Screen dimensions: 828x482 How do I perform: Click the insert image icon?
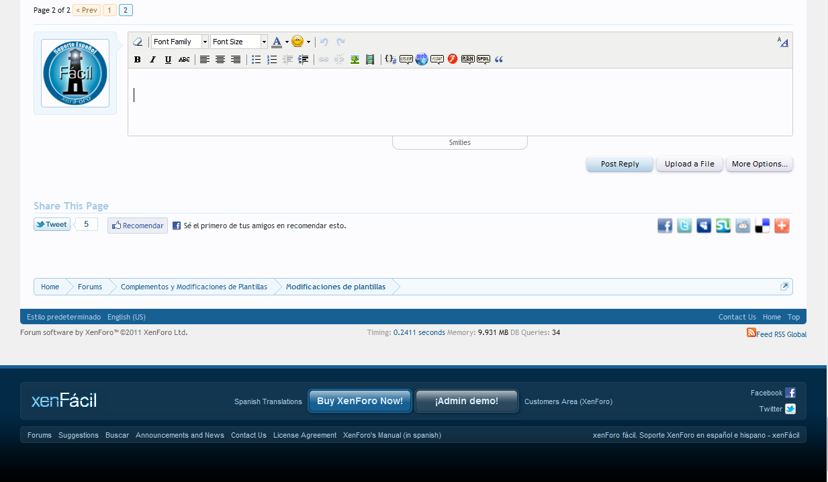click(x=355, y=60)
